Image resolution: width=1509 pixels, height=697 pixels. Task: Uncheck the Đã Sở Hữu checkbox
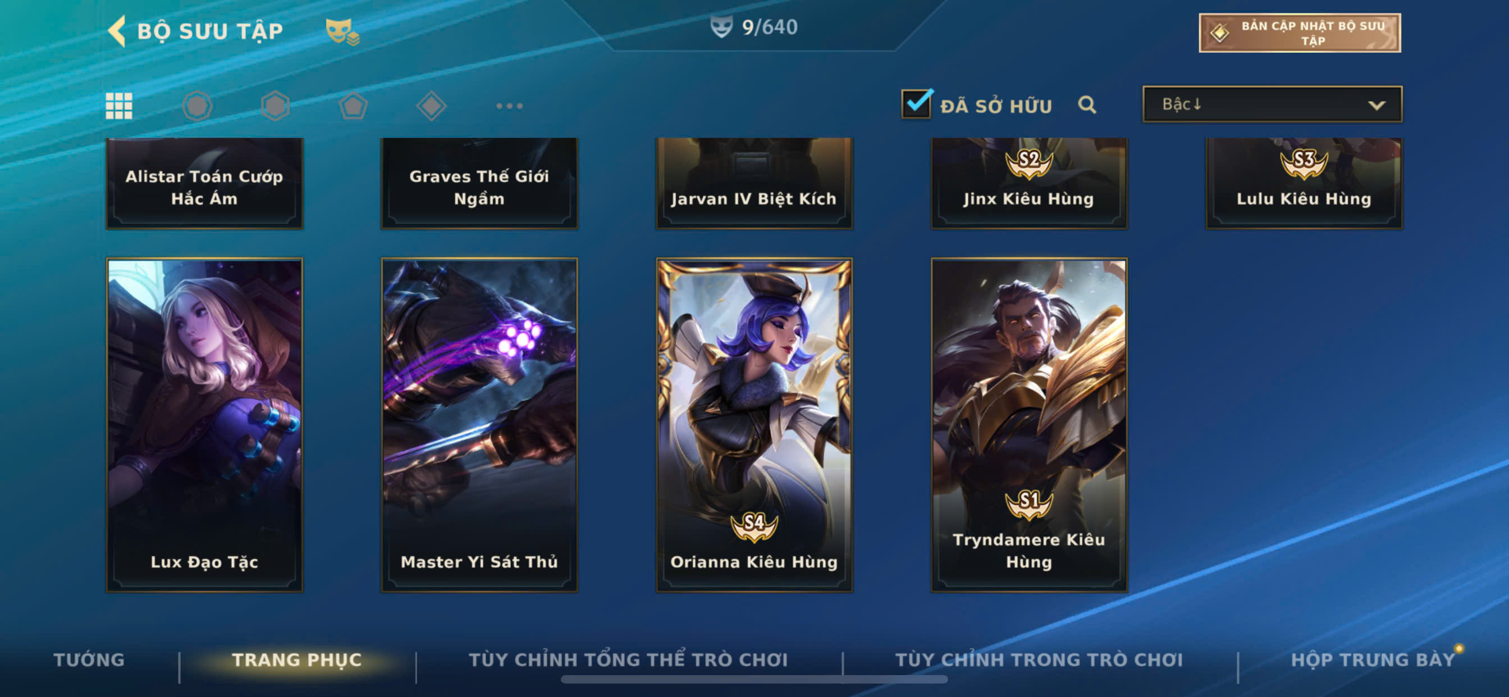pos(916,104)
